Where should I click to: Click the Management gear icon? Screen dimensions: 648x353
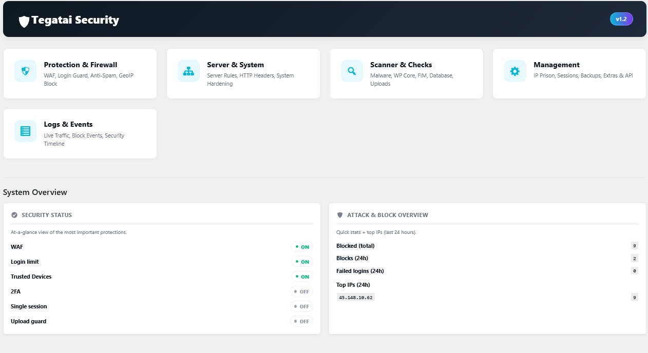[515, 71]
